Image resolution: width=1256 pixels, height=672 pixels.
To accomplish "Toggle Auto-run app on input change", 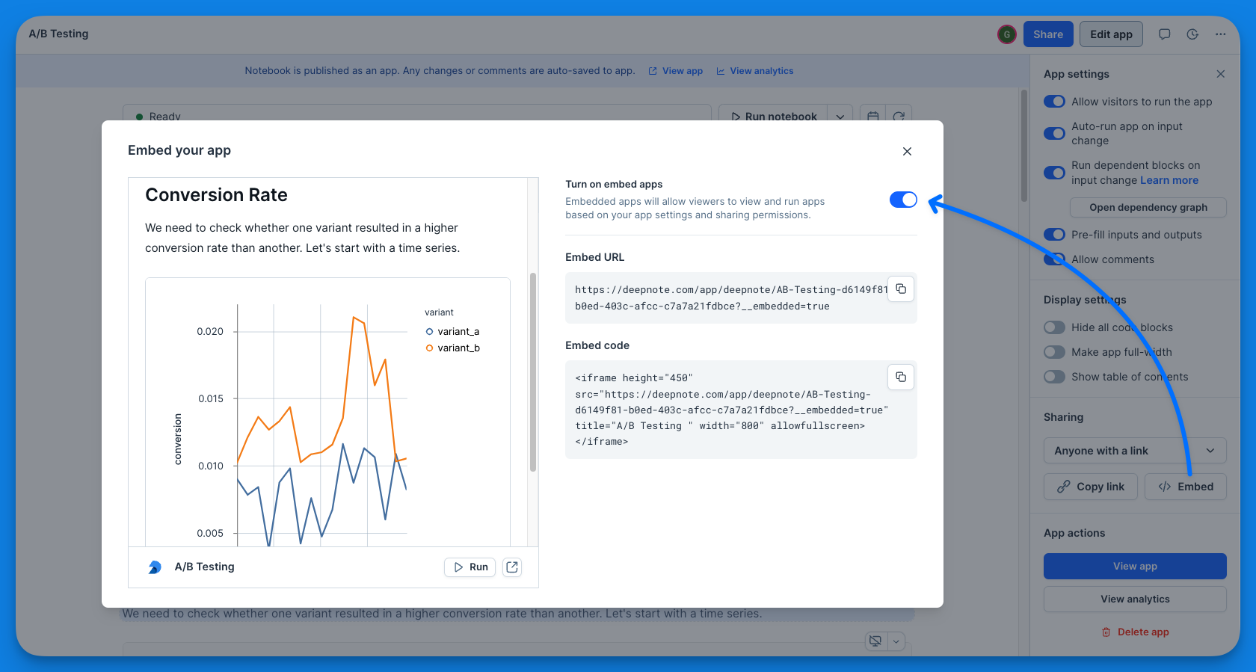I will coord(1054,134).
